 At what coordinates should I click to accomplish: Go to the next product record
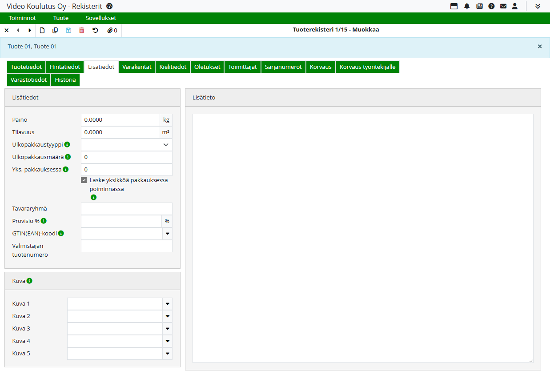30,30
